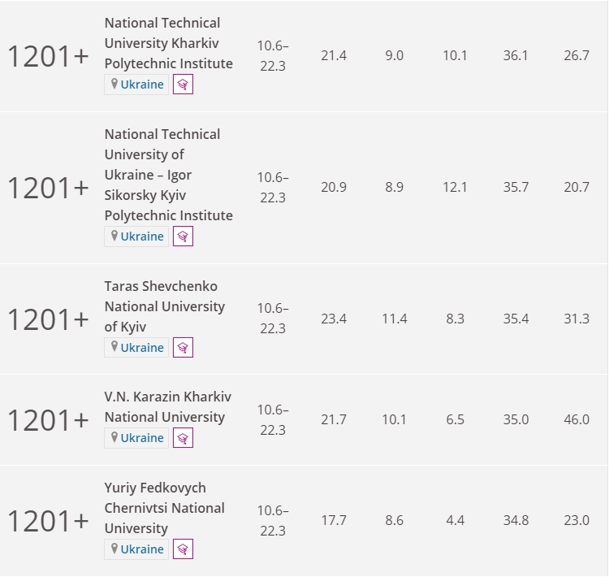The image size is (609, 577).
Task: Click the 1201+ rank of Taras Shevchenko University
Action: click(48, 319)
